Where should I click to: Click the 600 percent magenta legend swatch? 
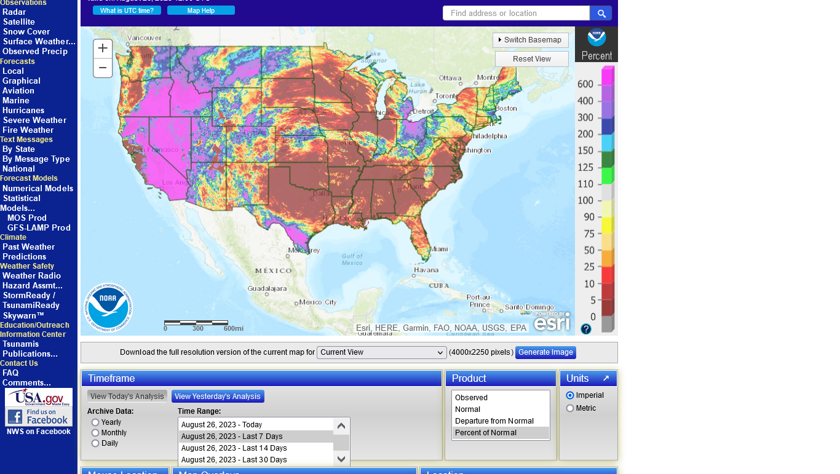(x=607, y=77)
